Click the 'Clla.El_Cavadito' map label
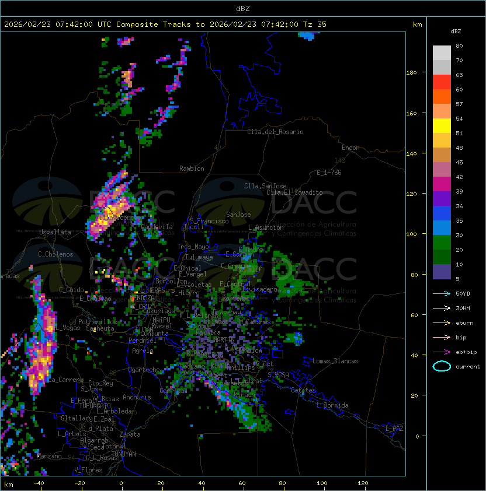Screen dimensions: 486x491 [294, 192]
